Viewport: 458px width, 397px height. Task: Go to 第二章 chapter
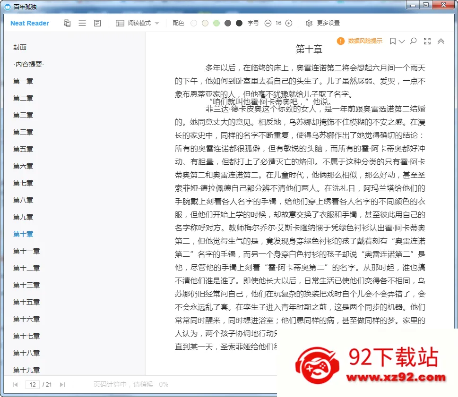[23, 98]
